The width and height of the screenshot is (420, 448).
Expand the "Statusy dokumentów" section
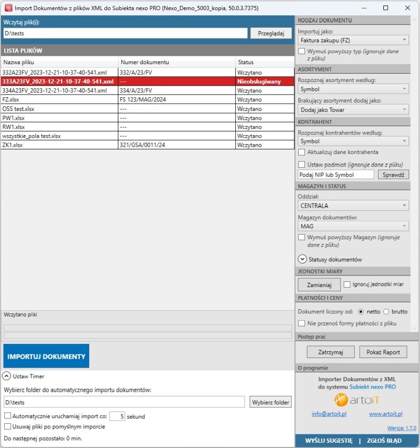point(302,259)
